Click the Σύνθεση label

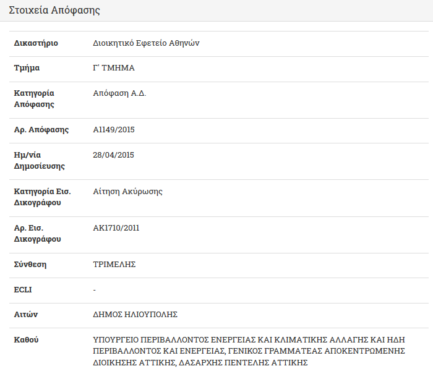pos(30,265)
